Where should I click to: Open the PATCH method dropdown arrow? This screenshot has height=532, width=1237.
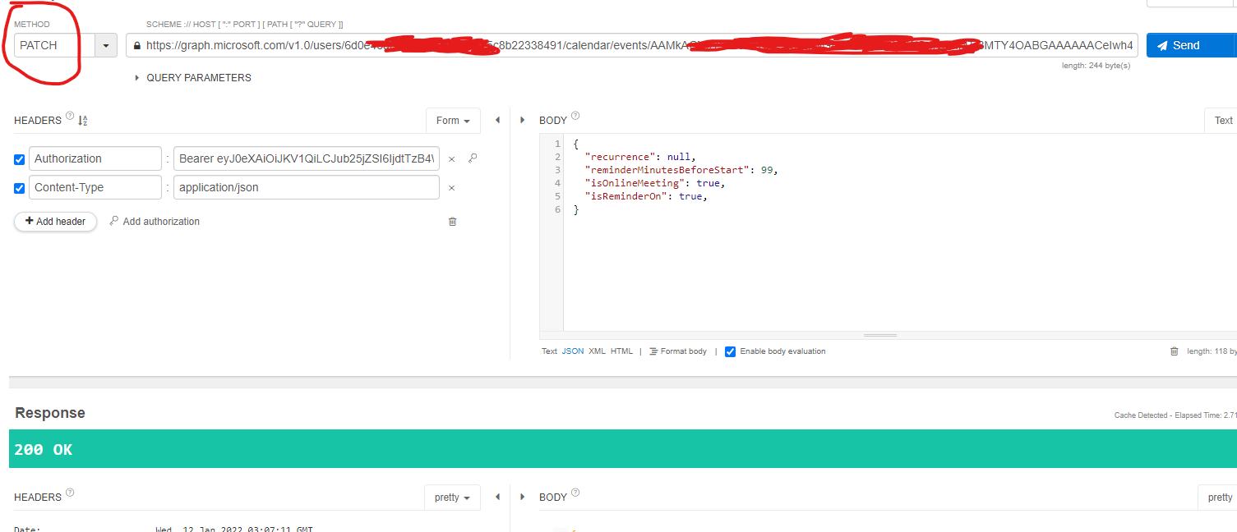[107, 45]
